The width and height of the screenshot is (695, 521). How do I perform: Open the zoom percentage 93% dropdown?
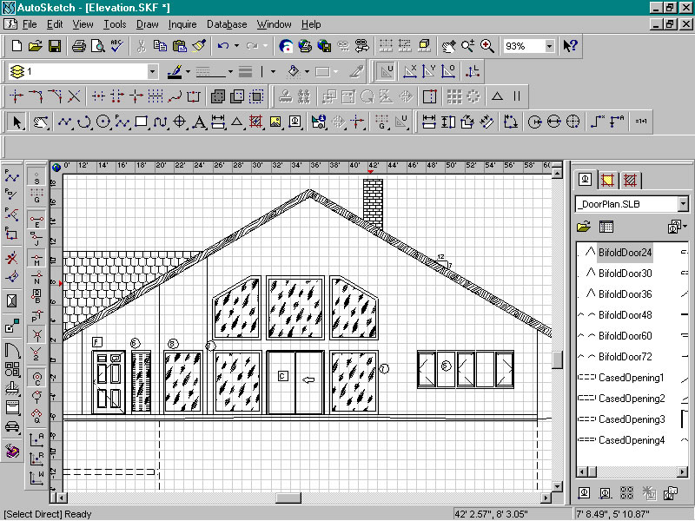click(x=549, y=46)
